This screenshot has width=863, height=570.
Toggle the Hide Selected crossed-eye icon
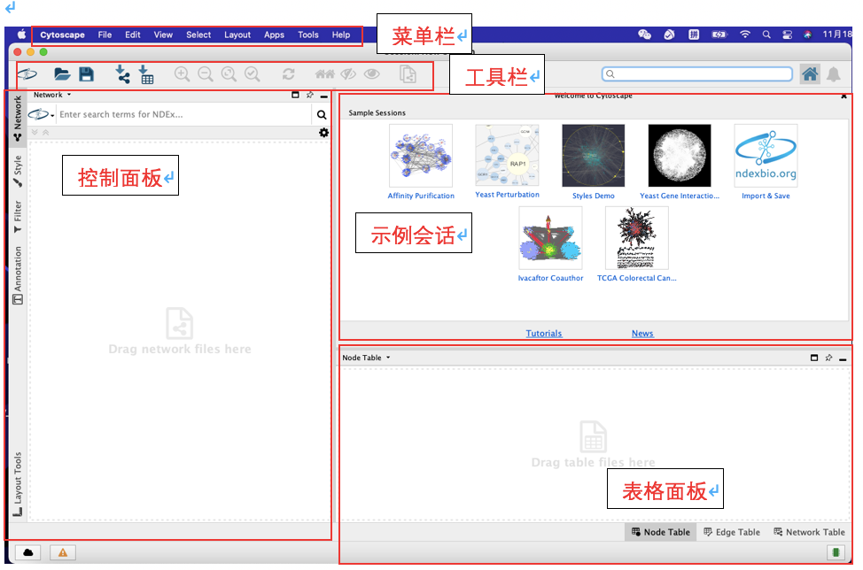point(348,73)
